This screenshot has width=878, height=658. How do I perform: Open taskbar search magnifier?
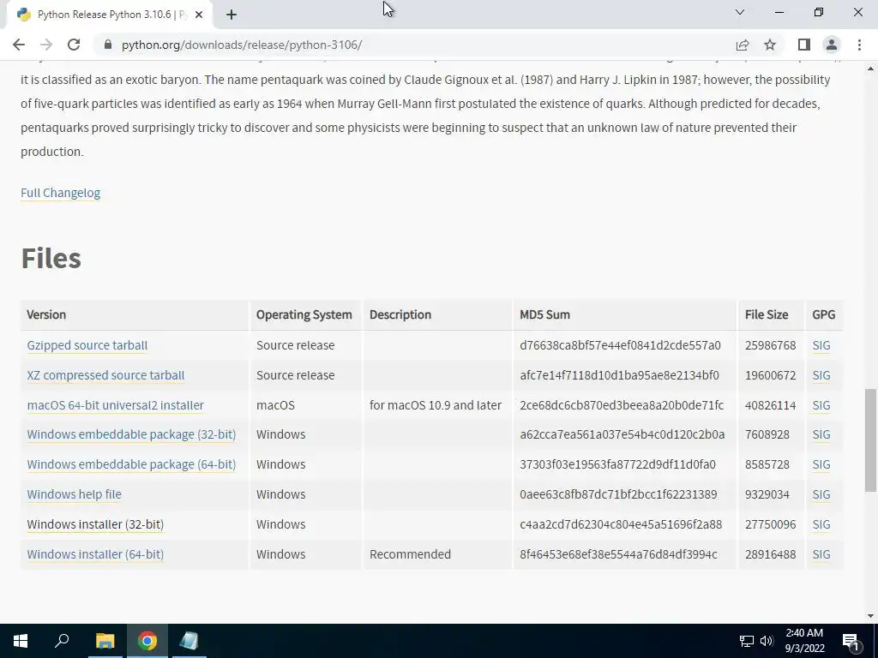pos(62,641)
